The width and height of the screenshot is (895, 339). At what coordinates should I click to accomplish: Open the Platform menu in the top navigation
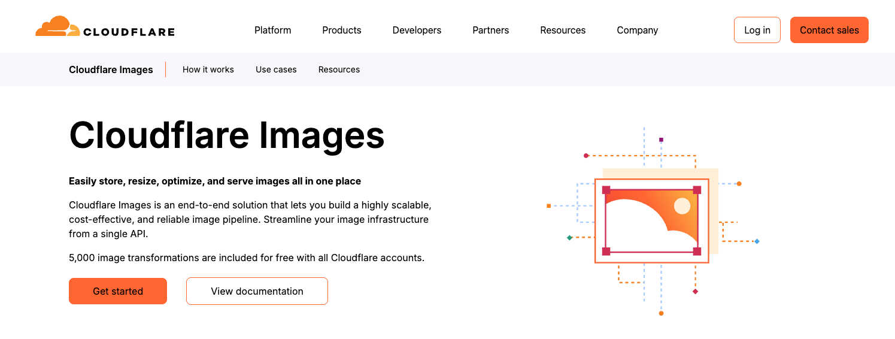pos(272,30)
